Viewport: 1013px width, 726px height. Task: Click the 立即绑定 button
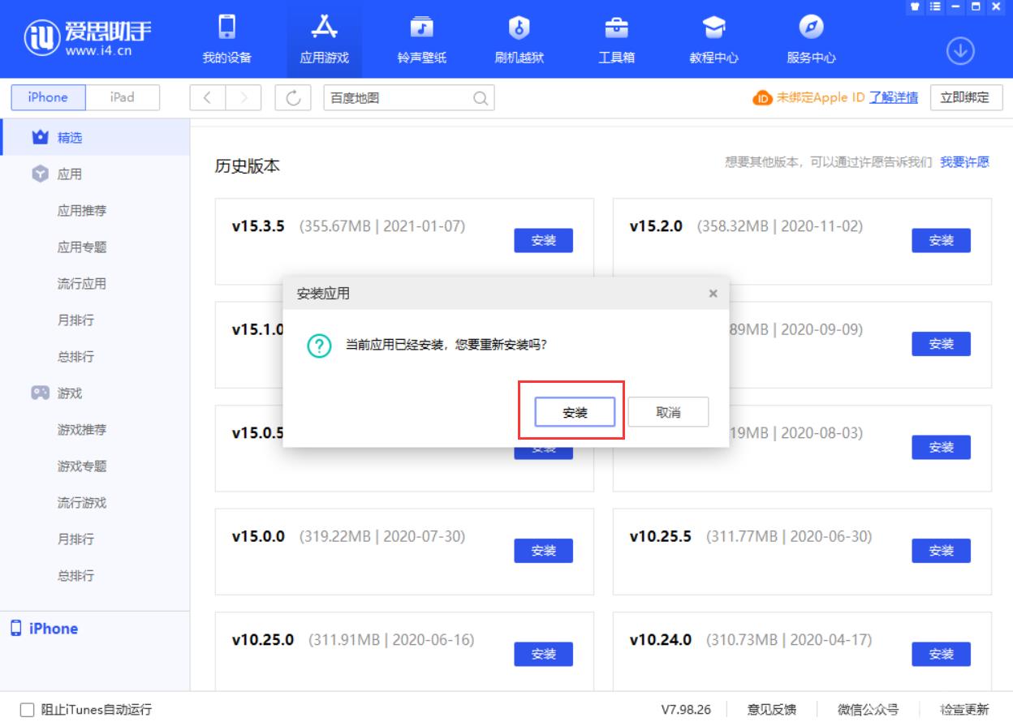coord(967,97)
